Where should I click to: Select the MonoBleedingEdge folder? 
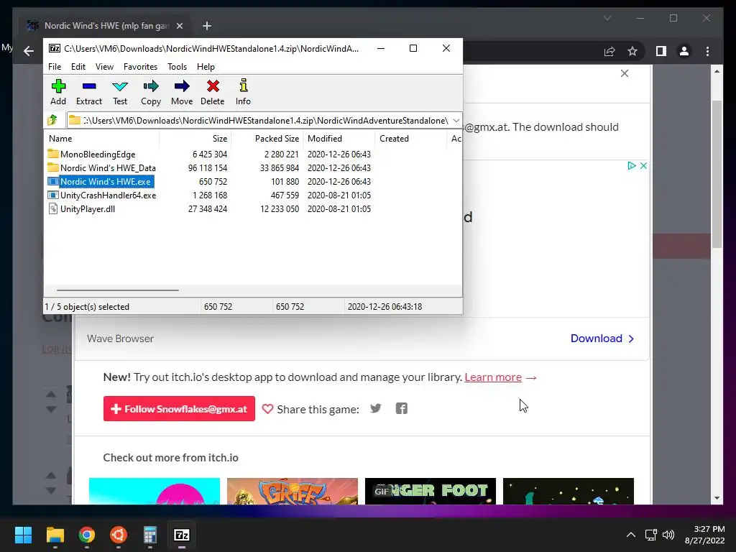point(98,155)
